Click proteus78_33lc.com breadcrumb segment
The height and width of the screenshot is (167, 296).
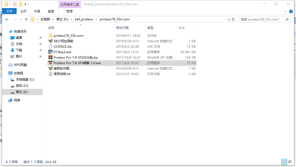click(115, 19)
